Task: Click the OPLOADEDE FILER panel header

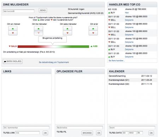Action: tap(80, 72)
